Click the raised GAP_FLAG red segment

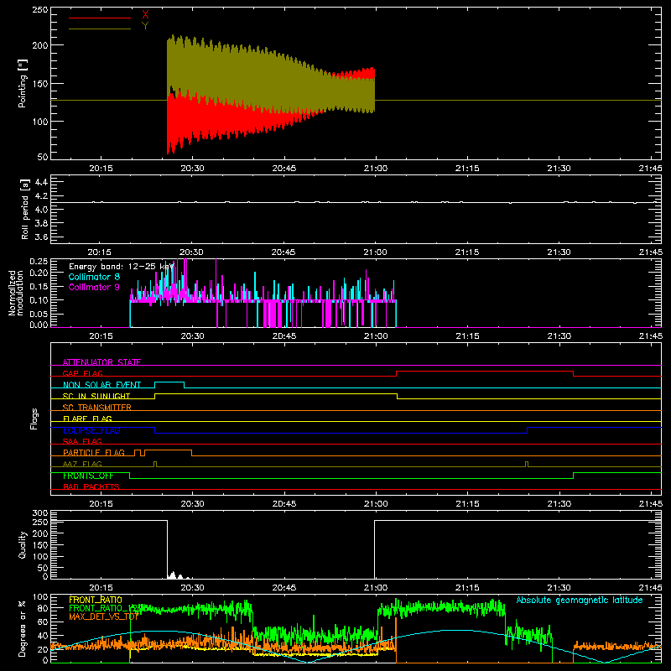point(485,372)
